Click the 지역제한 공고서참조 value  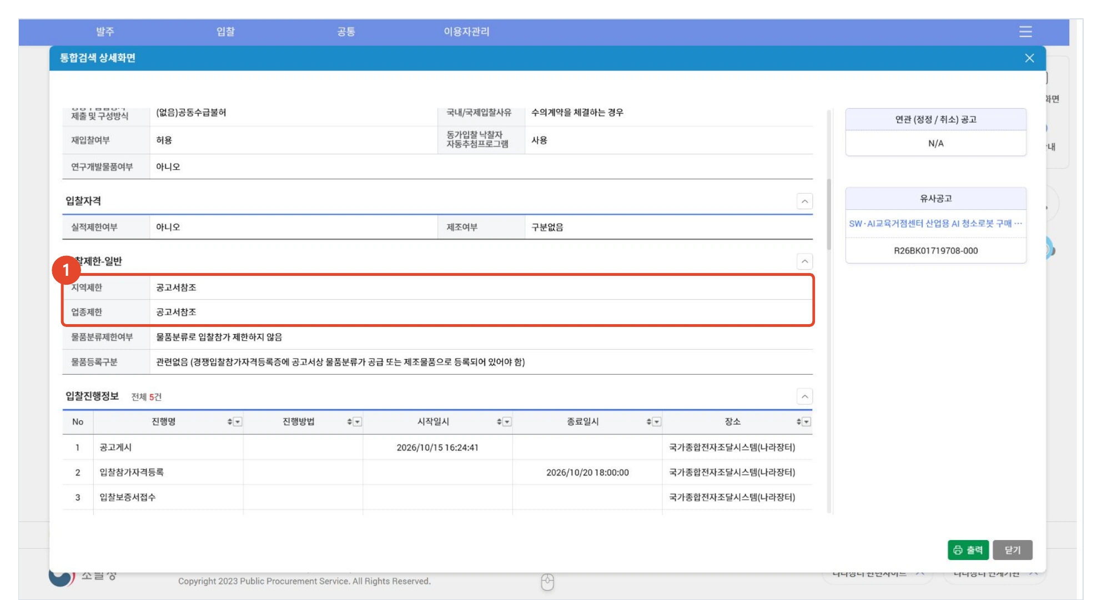point(176,288)
